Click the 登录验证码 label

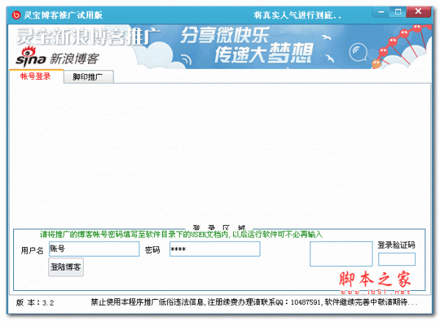(396, 245)
